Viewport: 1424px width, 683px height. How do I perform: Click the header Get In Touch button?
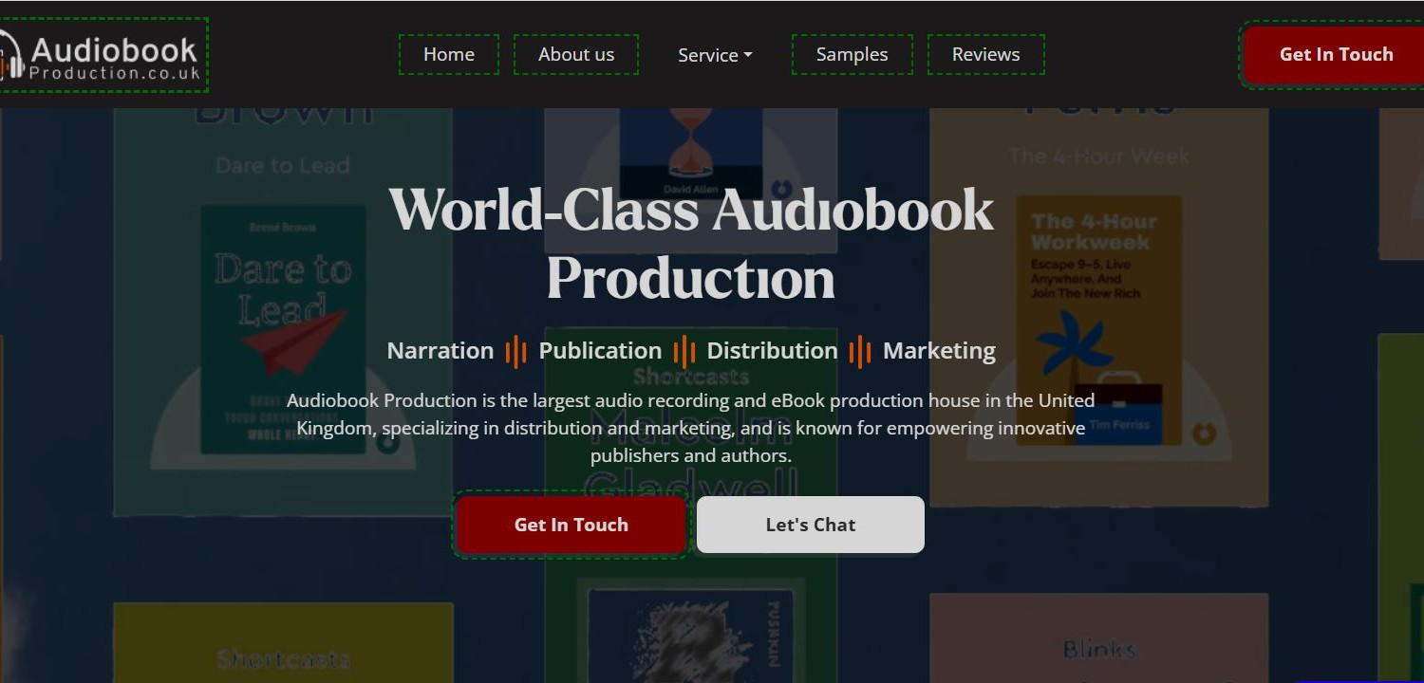click(x=1336, y=55)
